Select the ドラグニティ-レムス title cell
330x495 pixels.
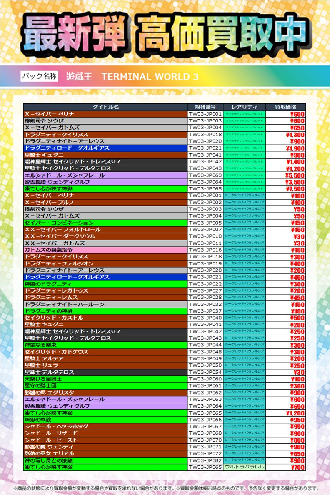point(105,297)
